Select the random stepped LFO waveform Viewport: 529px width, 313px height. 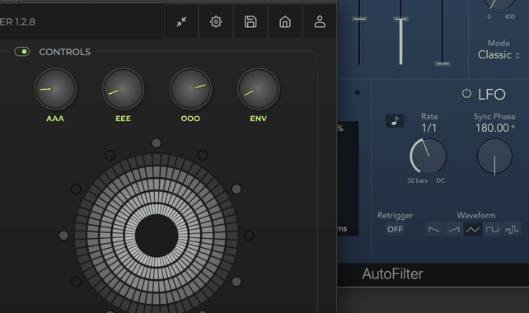[512, 230]
